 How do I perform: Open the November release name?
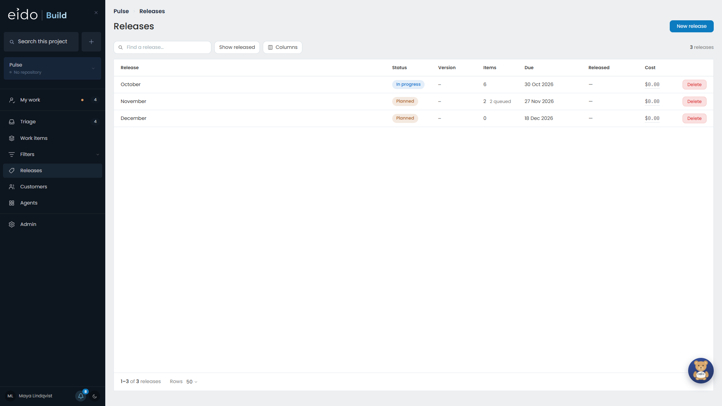(133, 101)
